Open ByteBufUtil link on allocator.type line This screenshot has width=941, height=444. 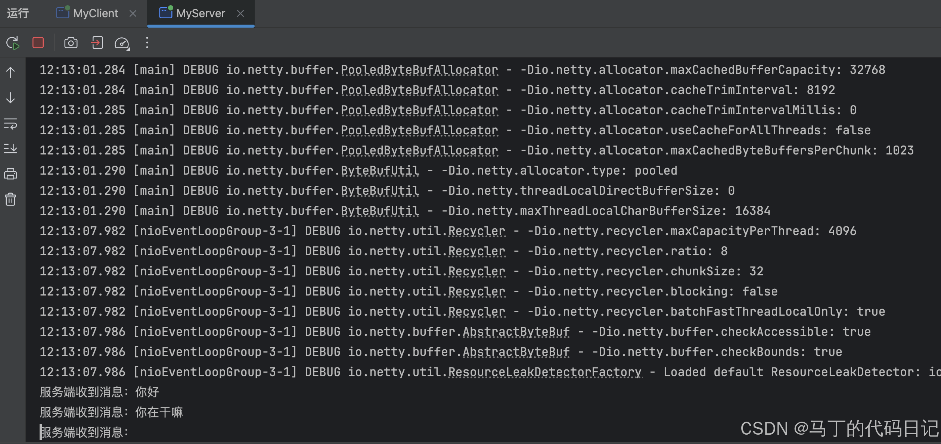pyautogui.click(x=380, y=171)
